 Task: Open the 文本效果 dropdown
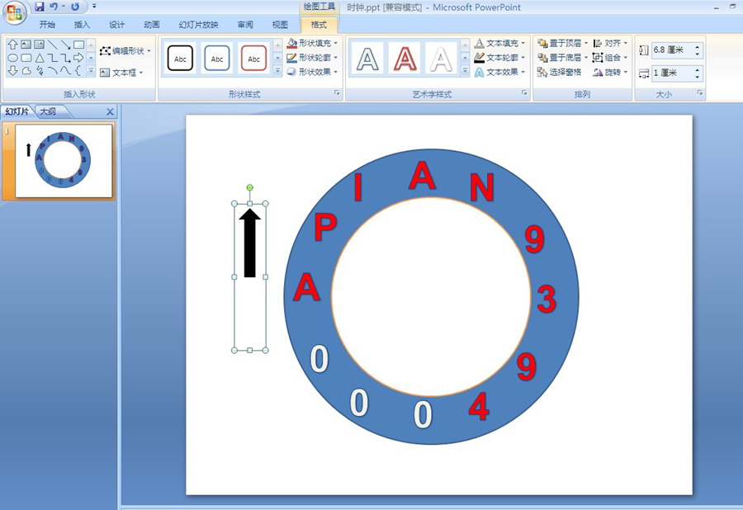[x=500, y=72]
